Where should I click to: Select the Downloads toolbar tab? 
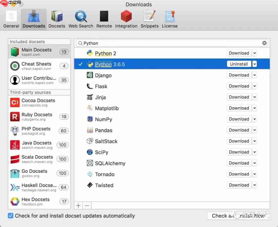point(34,19)
